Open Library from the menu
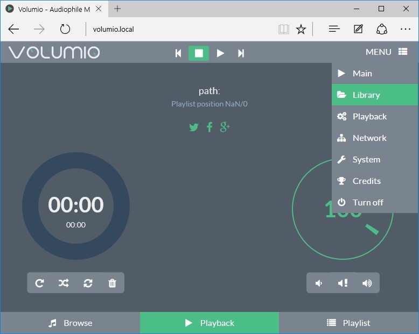The image size is (419, 334). [375, 95]
